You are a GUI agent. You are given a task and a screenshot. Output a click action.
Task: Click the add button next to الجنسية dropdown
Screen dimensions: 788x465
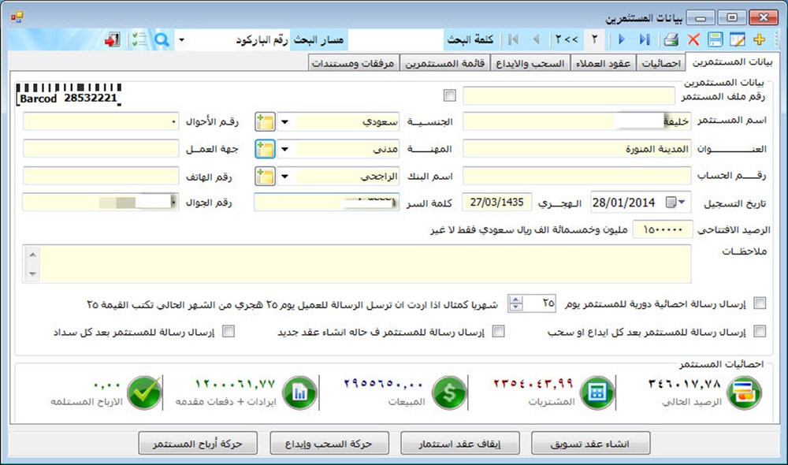click(265, 122)
